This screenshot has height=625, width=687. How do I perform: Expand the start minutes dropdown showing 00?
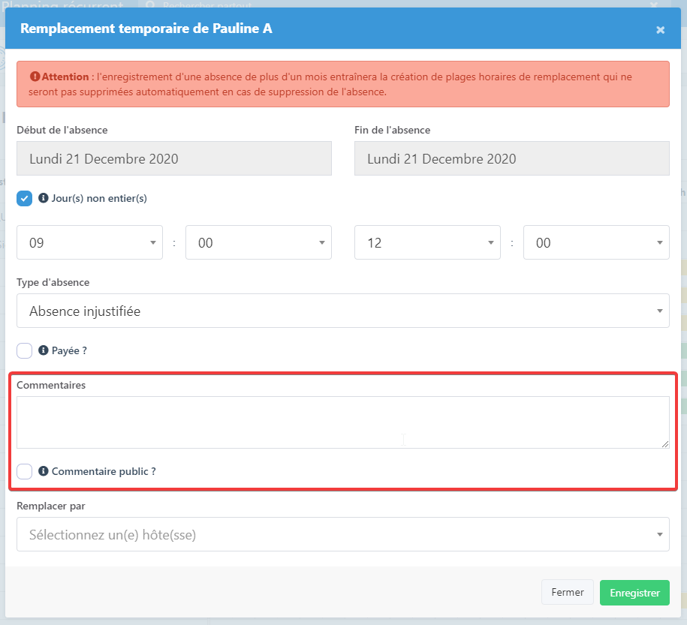click(x=258, y=242)
